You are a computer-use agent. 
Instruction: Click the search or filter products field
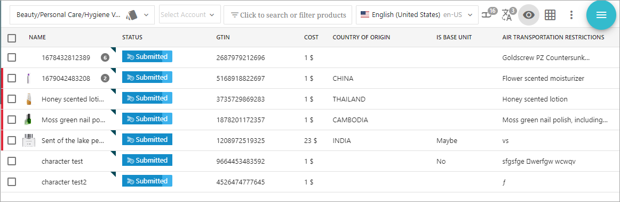point(288,15)
